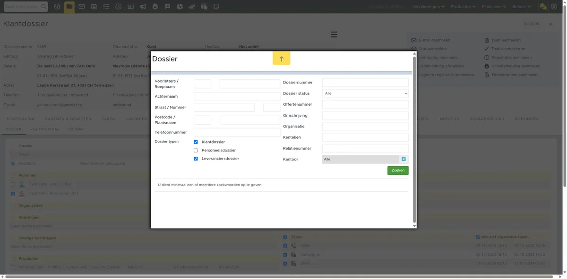This screenshot has width=567, height=279.
Task: Click the Kantoor selection icon next to Alle
Action: [404, 160]
